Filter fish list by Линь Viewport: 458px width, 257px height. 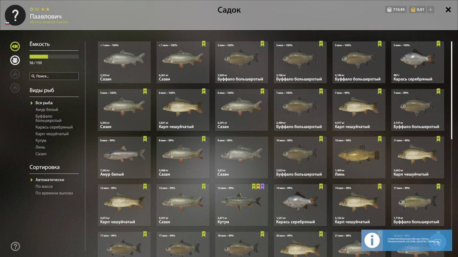coord(40,147)
